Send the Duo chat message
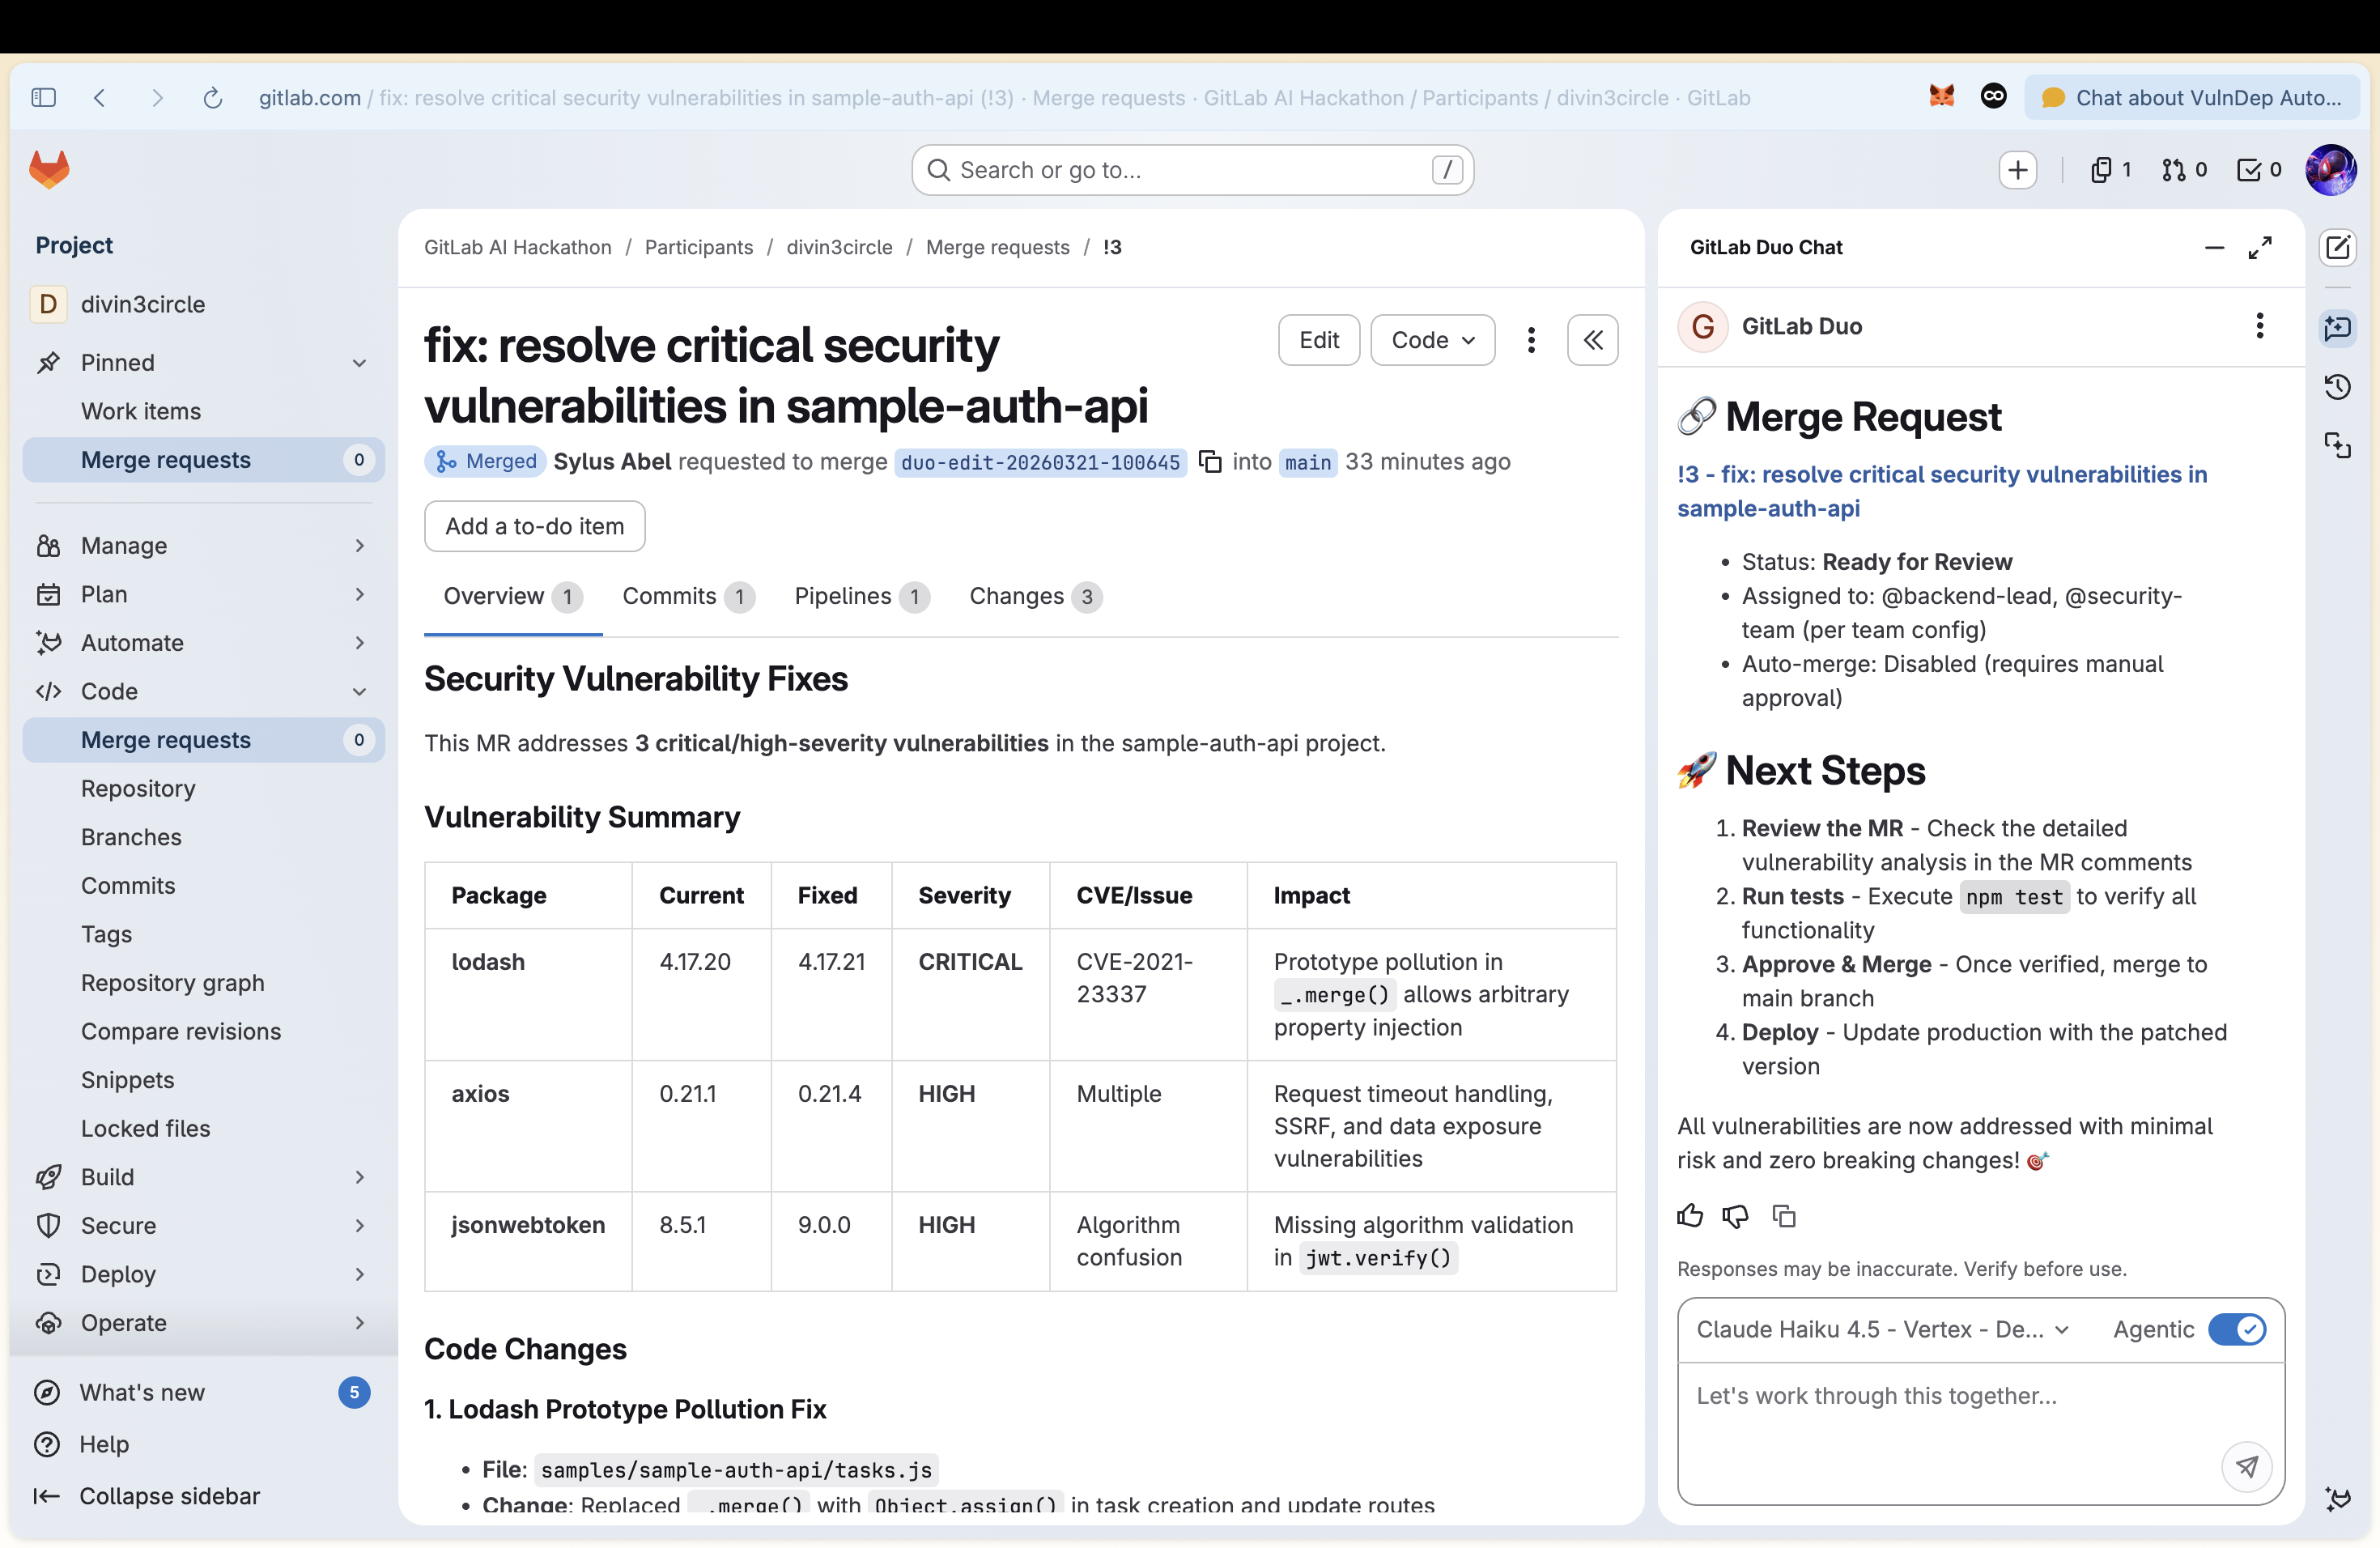 pyautogui.click(x=2246, y=1467)
